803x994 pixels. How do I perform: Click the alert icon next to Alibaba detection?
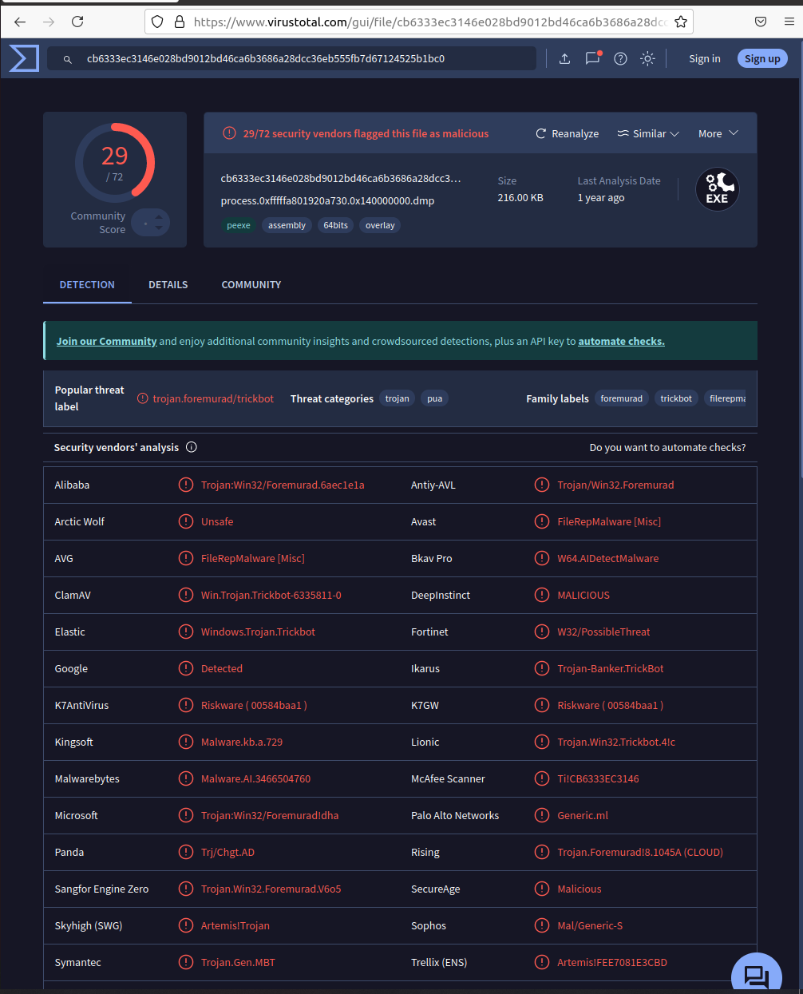pyautogui.click(x=186, y=485)
